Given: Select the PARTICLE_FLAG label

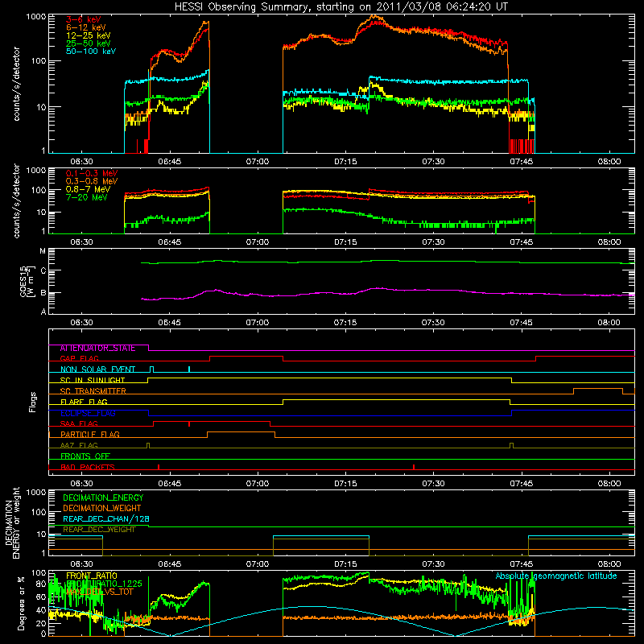Looking at the screenshot, I should tap(90, 435).
